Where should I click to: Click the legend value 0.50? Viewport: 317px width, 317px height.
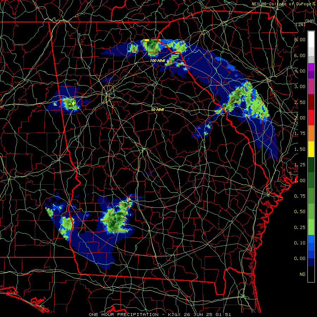(300, 212)
